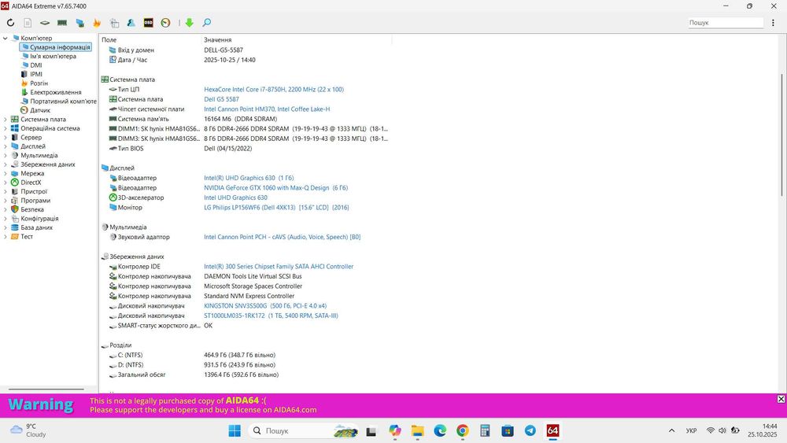Click the green download update arrow
This screenshot has height=443, width=787.
(x=189, y=23)
